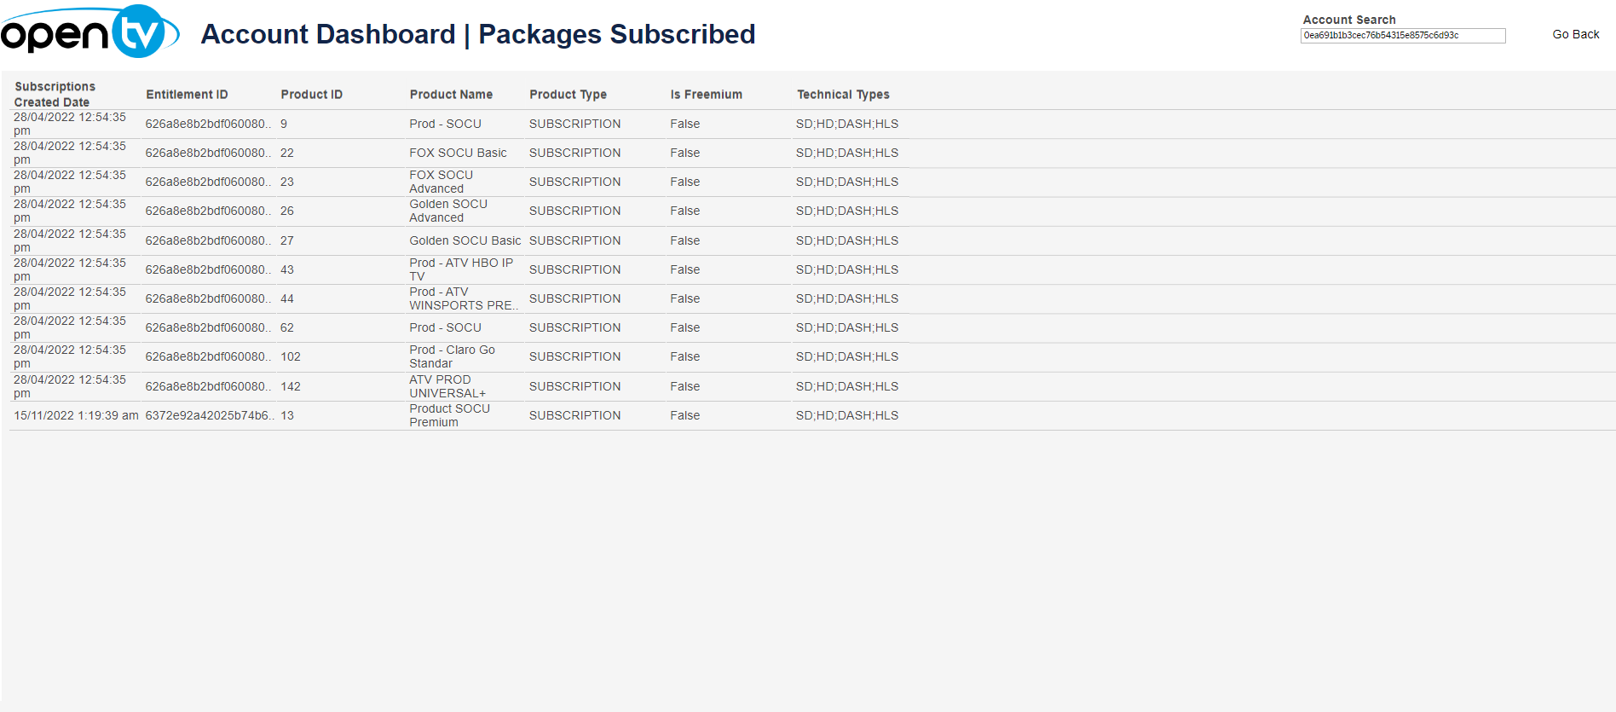Select the ATV PROD UNIVERSAL+ product
The width and height of the screenshot is (1616, 712).
[x=447, y=387]
